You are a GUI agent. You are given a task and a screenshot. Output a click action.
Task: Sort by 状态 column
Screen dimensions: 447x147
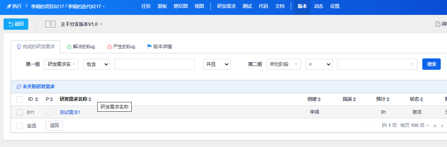(416, 100)
